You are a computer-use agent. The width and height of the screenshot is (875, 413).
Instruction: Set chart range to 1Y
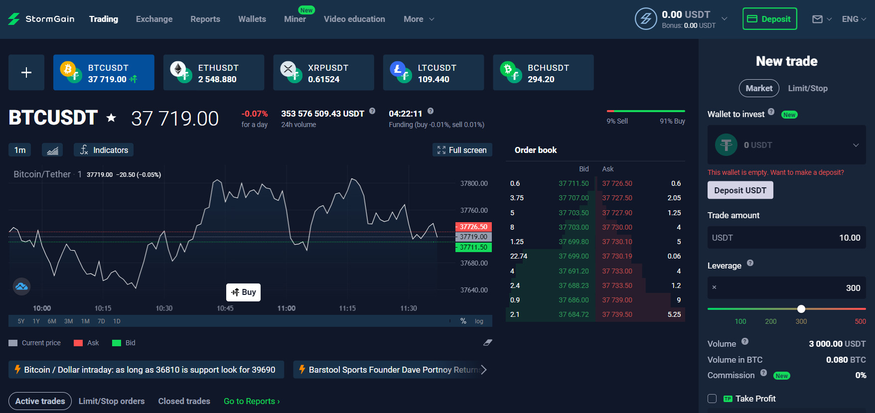[x=36, y=321]
